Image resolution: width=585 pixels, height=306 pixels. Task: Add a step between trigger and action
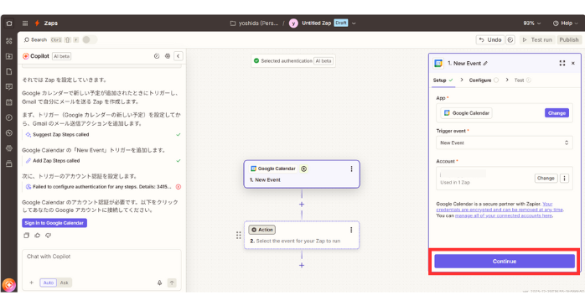click(x=302, y=204)
